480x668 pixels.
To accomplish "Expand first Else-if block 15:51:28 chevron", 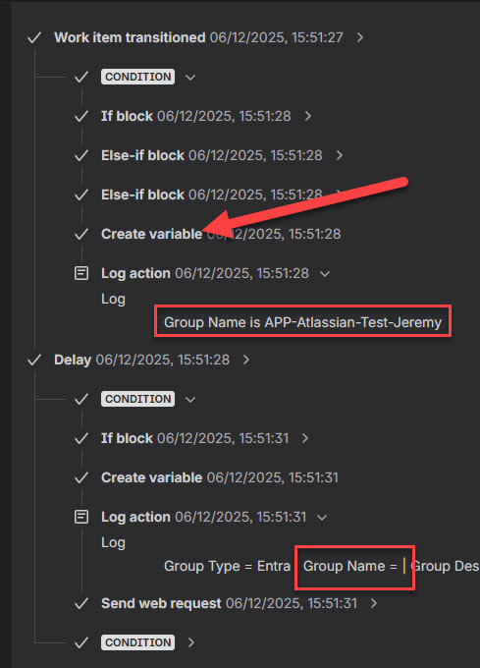I will click(340, 155).
